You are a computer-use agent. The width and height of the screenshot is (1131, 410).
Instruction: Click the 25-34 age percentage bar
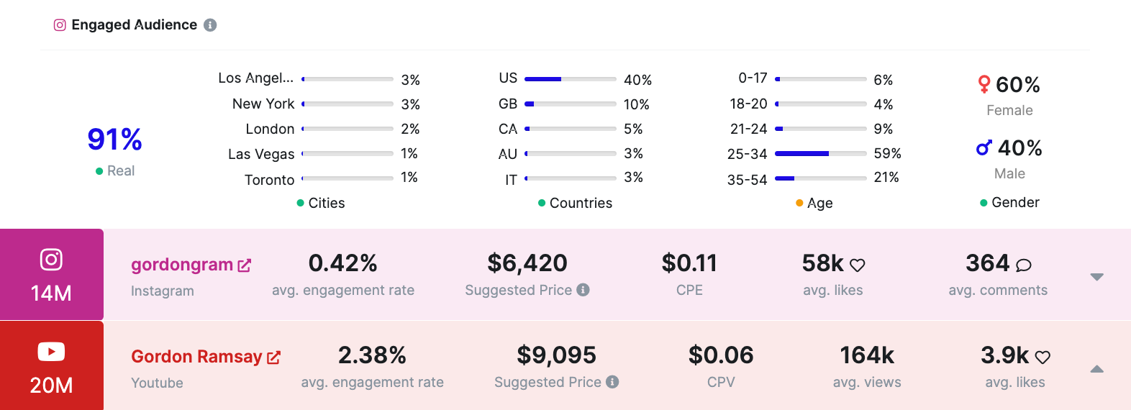point(820,154)
